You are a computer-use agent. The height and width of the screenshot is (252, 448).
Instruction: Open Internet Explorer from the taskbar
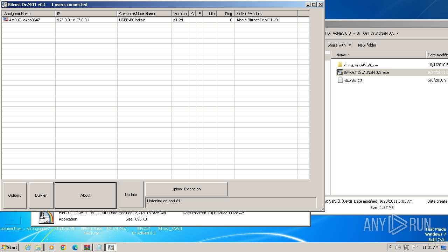tap(28, 247)
